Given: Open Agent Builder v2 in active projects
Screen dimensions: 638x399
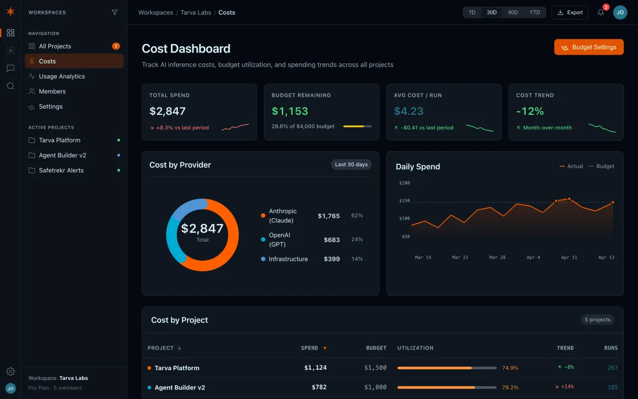Looking at the screenshot, I should point(74,155).
